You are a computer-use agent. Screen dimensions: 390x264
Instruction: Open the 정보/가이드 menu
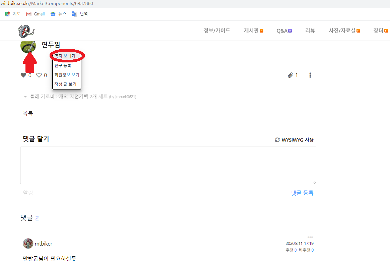pyautogui.click(x=217, y=31)
